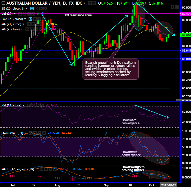
Task: Click plus icon on EMA (21, close) row
Action: click(39, 19)
